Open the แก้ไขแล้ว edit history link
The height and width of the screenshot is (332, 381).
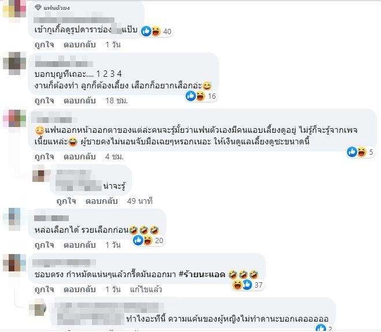146,289
